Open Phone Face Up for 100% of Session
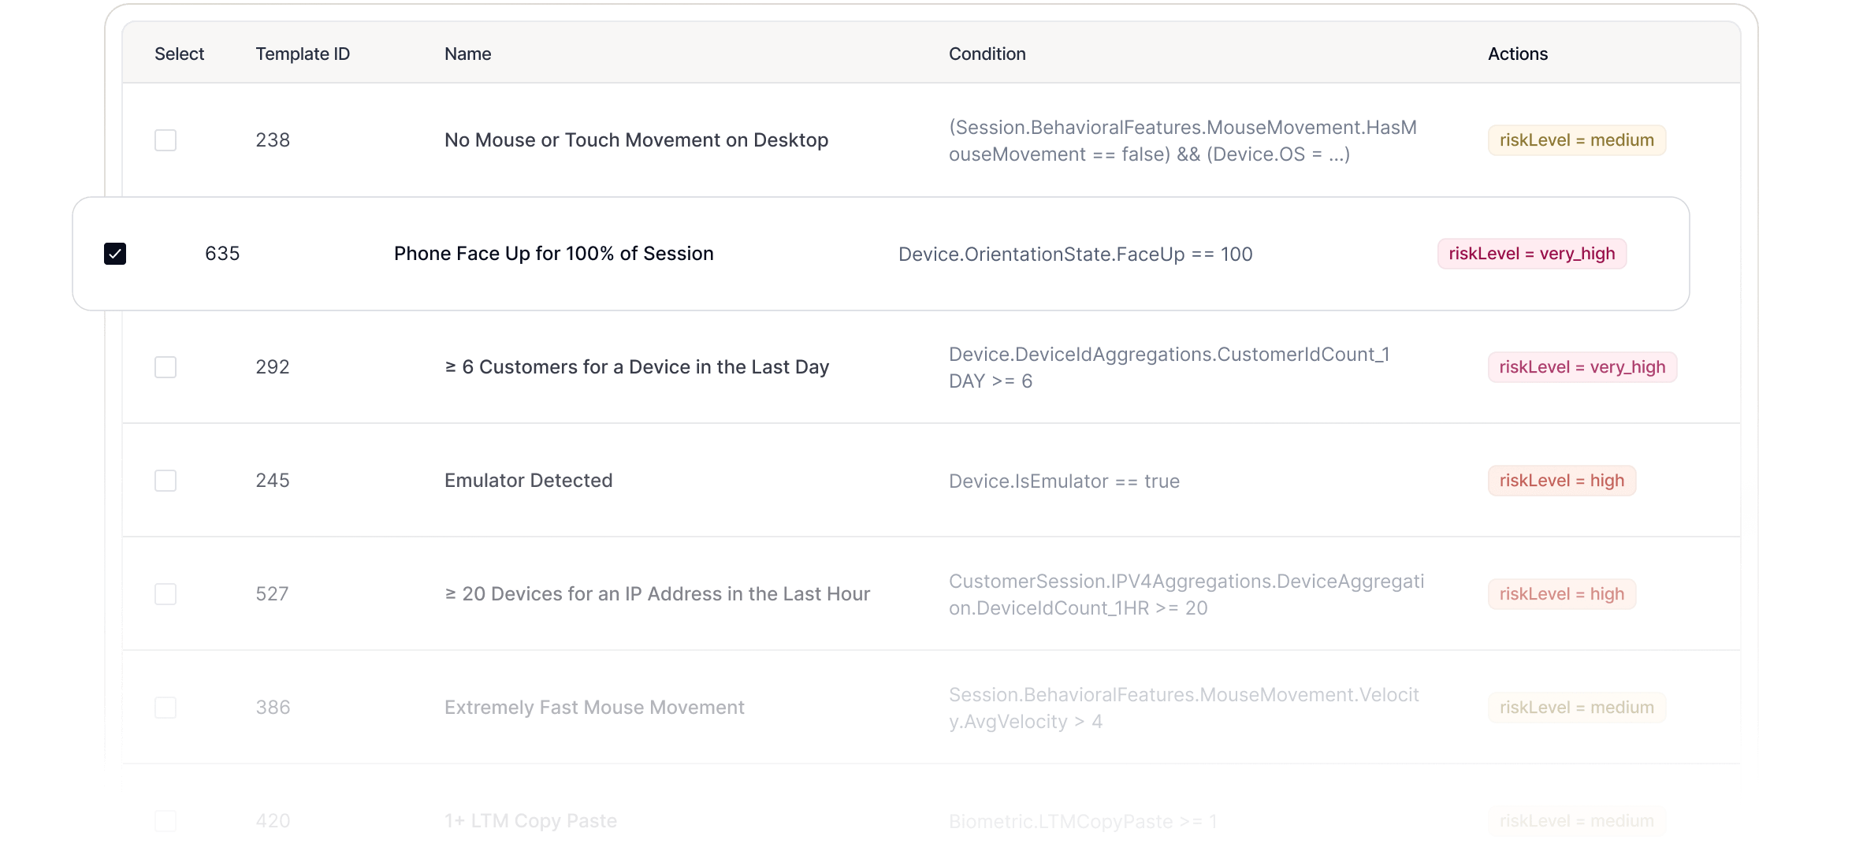 (553, 254)
